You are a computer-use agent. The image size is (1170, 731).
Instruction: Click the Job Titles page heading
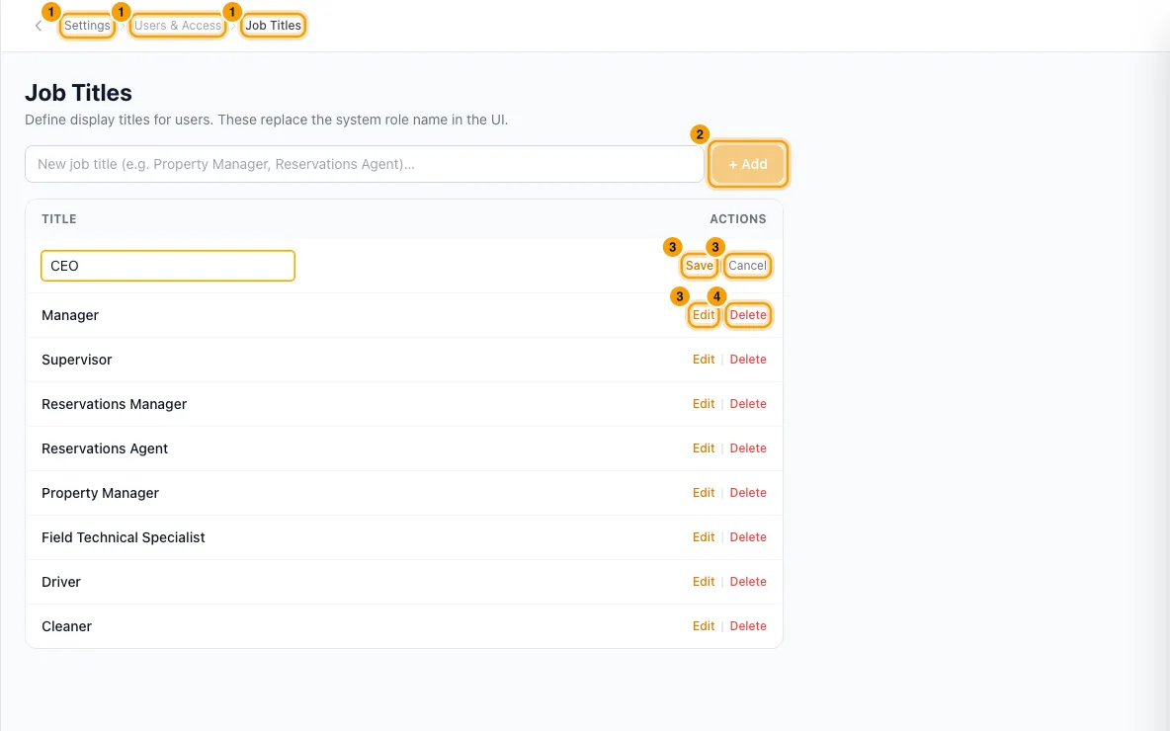coord(78,93)
